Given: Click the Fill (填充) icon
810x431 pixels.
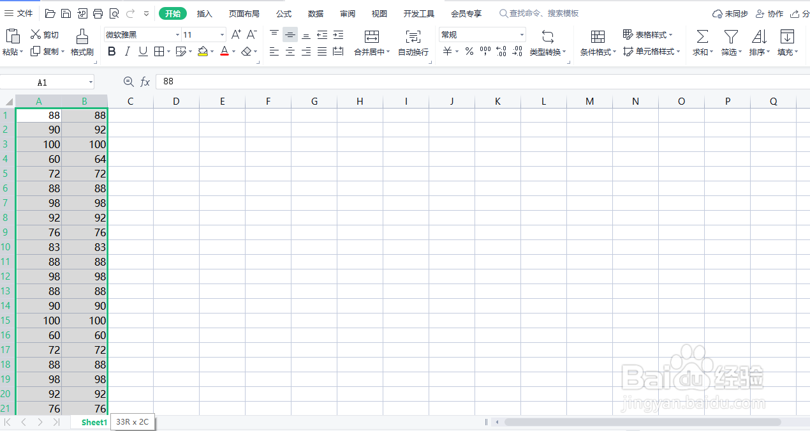Looking at the screenshot, I should pyautogui.click(x=787, y=36).
